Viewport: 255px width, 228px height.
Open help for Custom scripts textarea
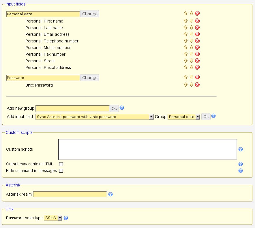(x=241, y=149)
